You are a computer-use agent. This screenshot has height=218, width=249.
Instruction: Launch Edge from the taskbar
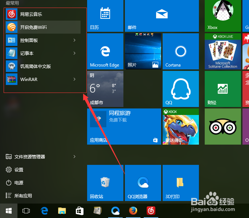(44, 211)
